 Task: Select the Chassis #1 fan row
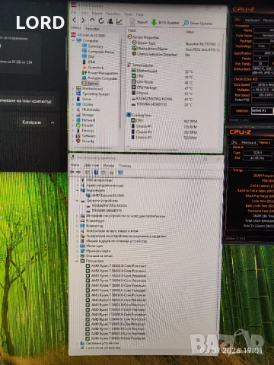[164, 126]
